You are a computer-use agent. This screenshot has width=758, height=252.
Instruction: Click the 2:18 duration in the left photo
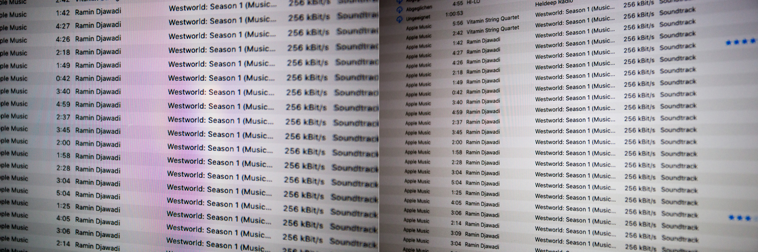coord(63,52)
